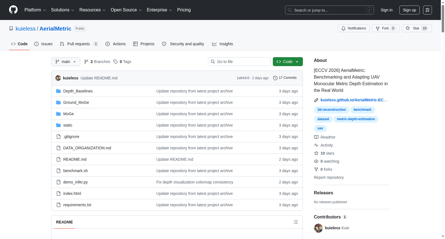The image size is (445, 239).
Task: Open the main branch selector dropdown
Action: 66,62
